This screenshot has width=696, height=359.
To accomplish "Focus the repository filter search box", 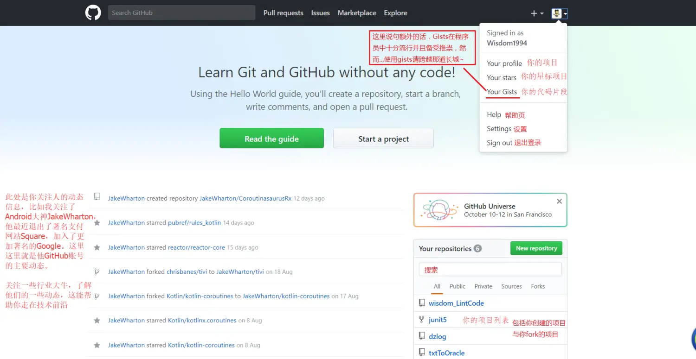I will pos(490,270).
